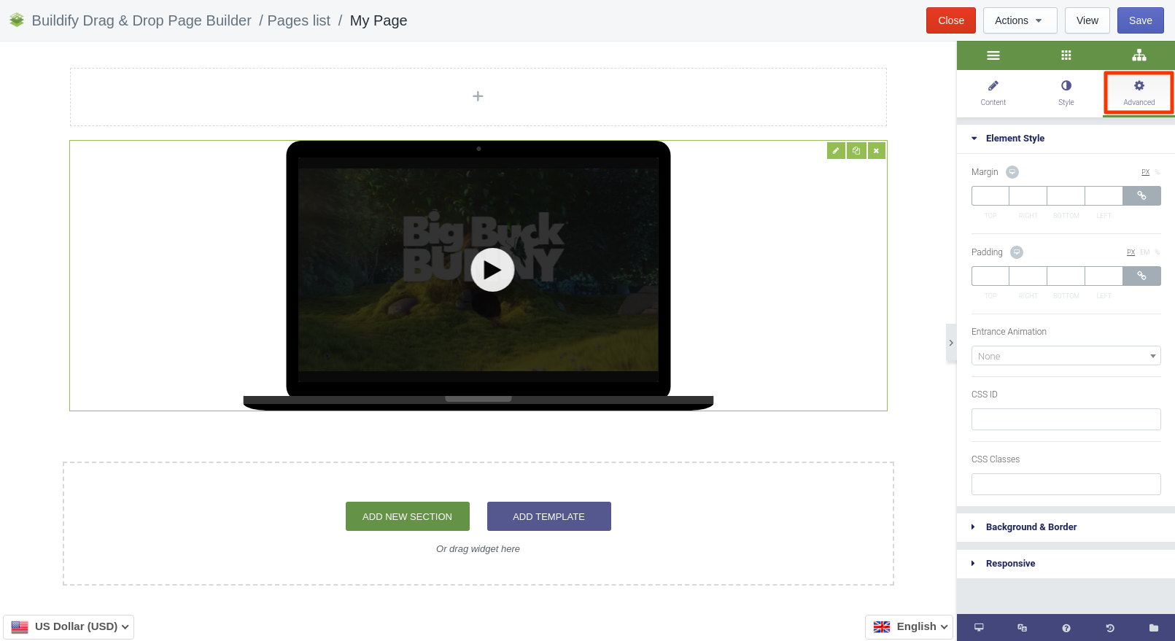1175x641 pixels.
Task: Focus the Padding BOTTOM input field
Action: point(1066,276)
